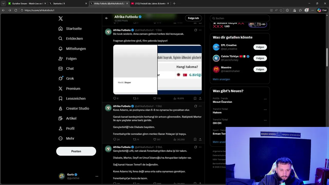Screen dimensions: 329x185
Task: Repost the post with 11 reposts
Action: [136, 140]
